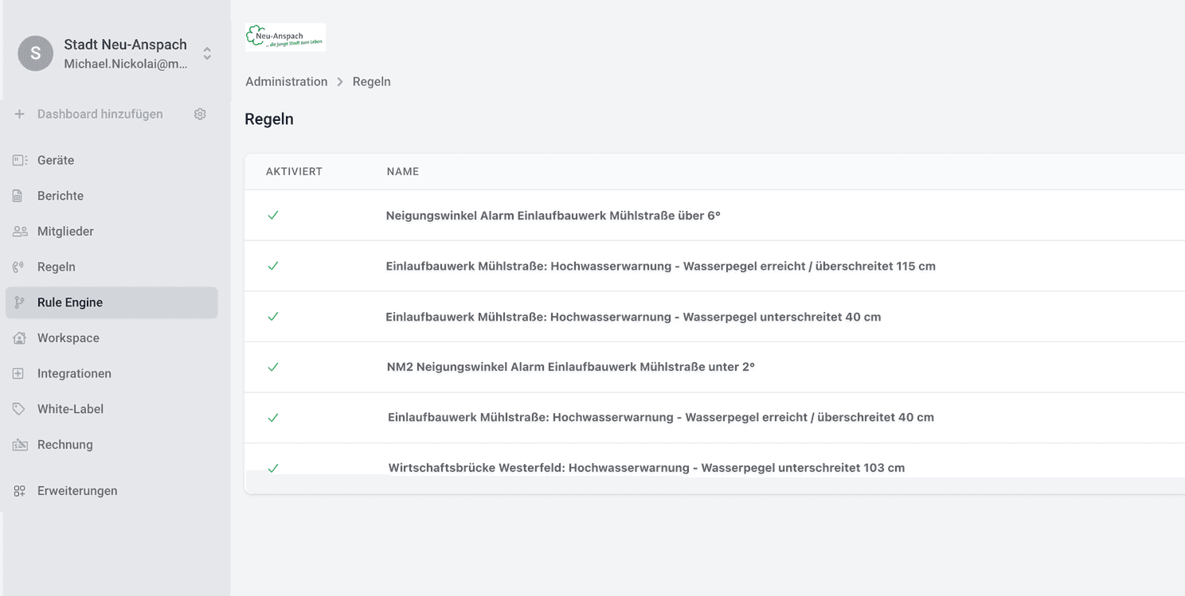Open rule Einlaufbauwerk Mühlstraße Wasserpegel unterschreitet 40 cm
The height and width of the screenshot is (596, 1185).
pyautogui.click(x=633, y=317)
